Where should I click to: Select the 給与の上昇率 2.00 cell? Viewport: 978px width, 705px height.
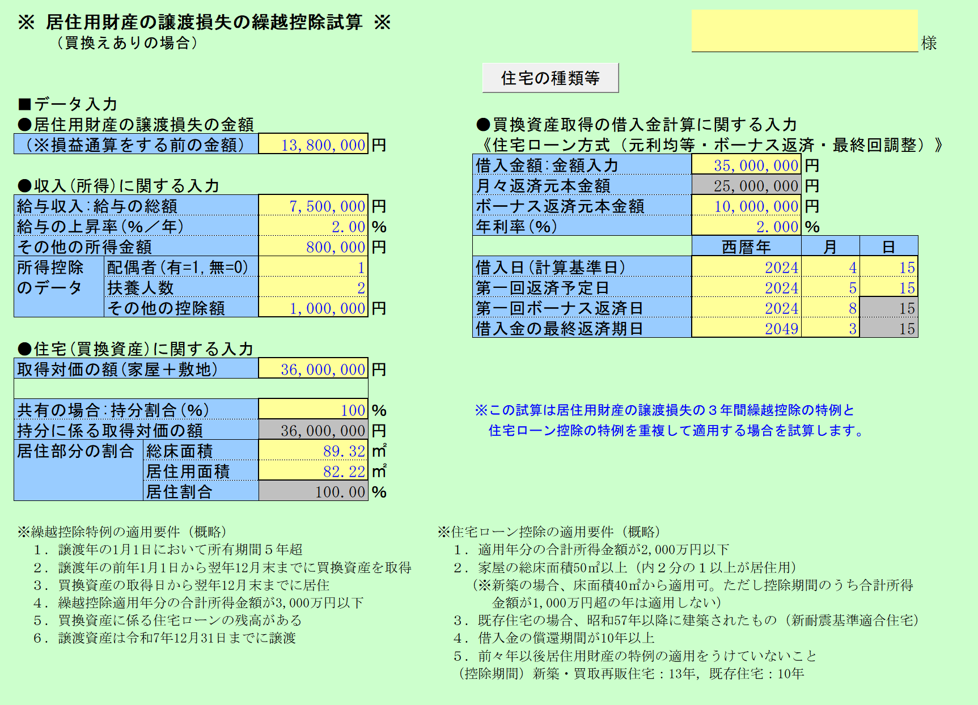[313, 226]
